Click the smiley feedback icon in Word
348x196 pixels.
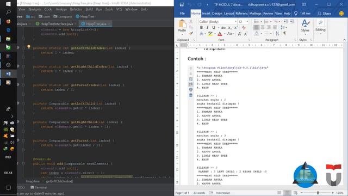tap(341, 13)
